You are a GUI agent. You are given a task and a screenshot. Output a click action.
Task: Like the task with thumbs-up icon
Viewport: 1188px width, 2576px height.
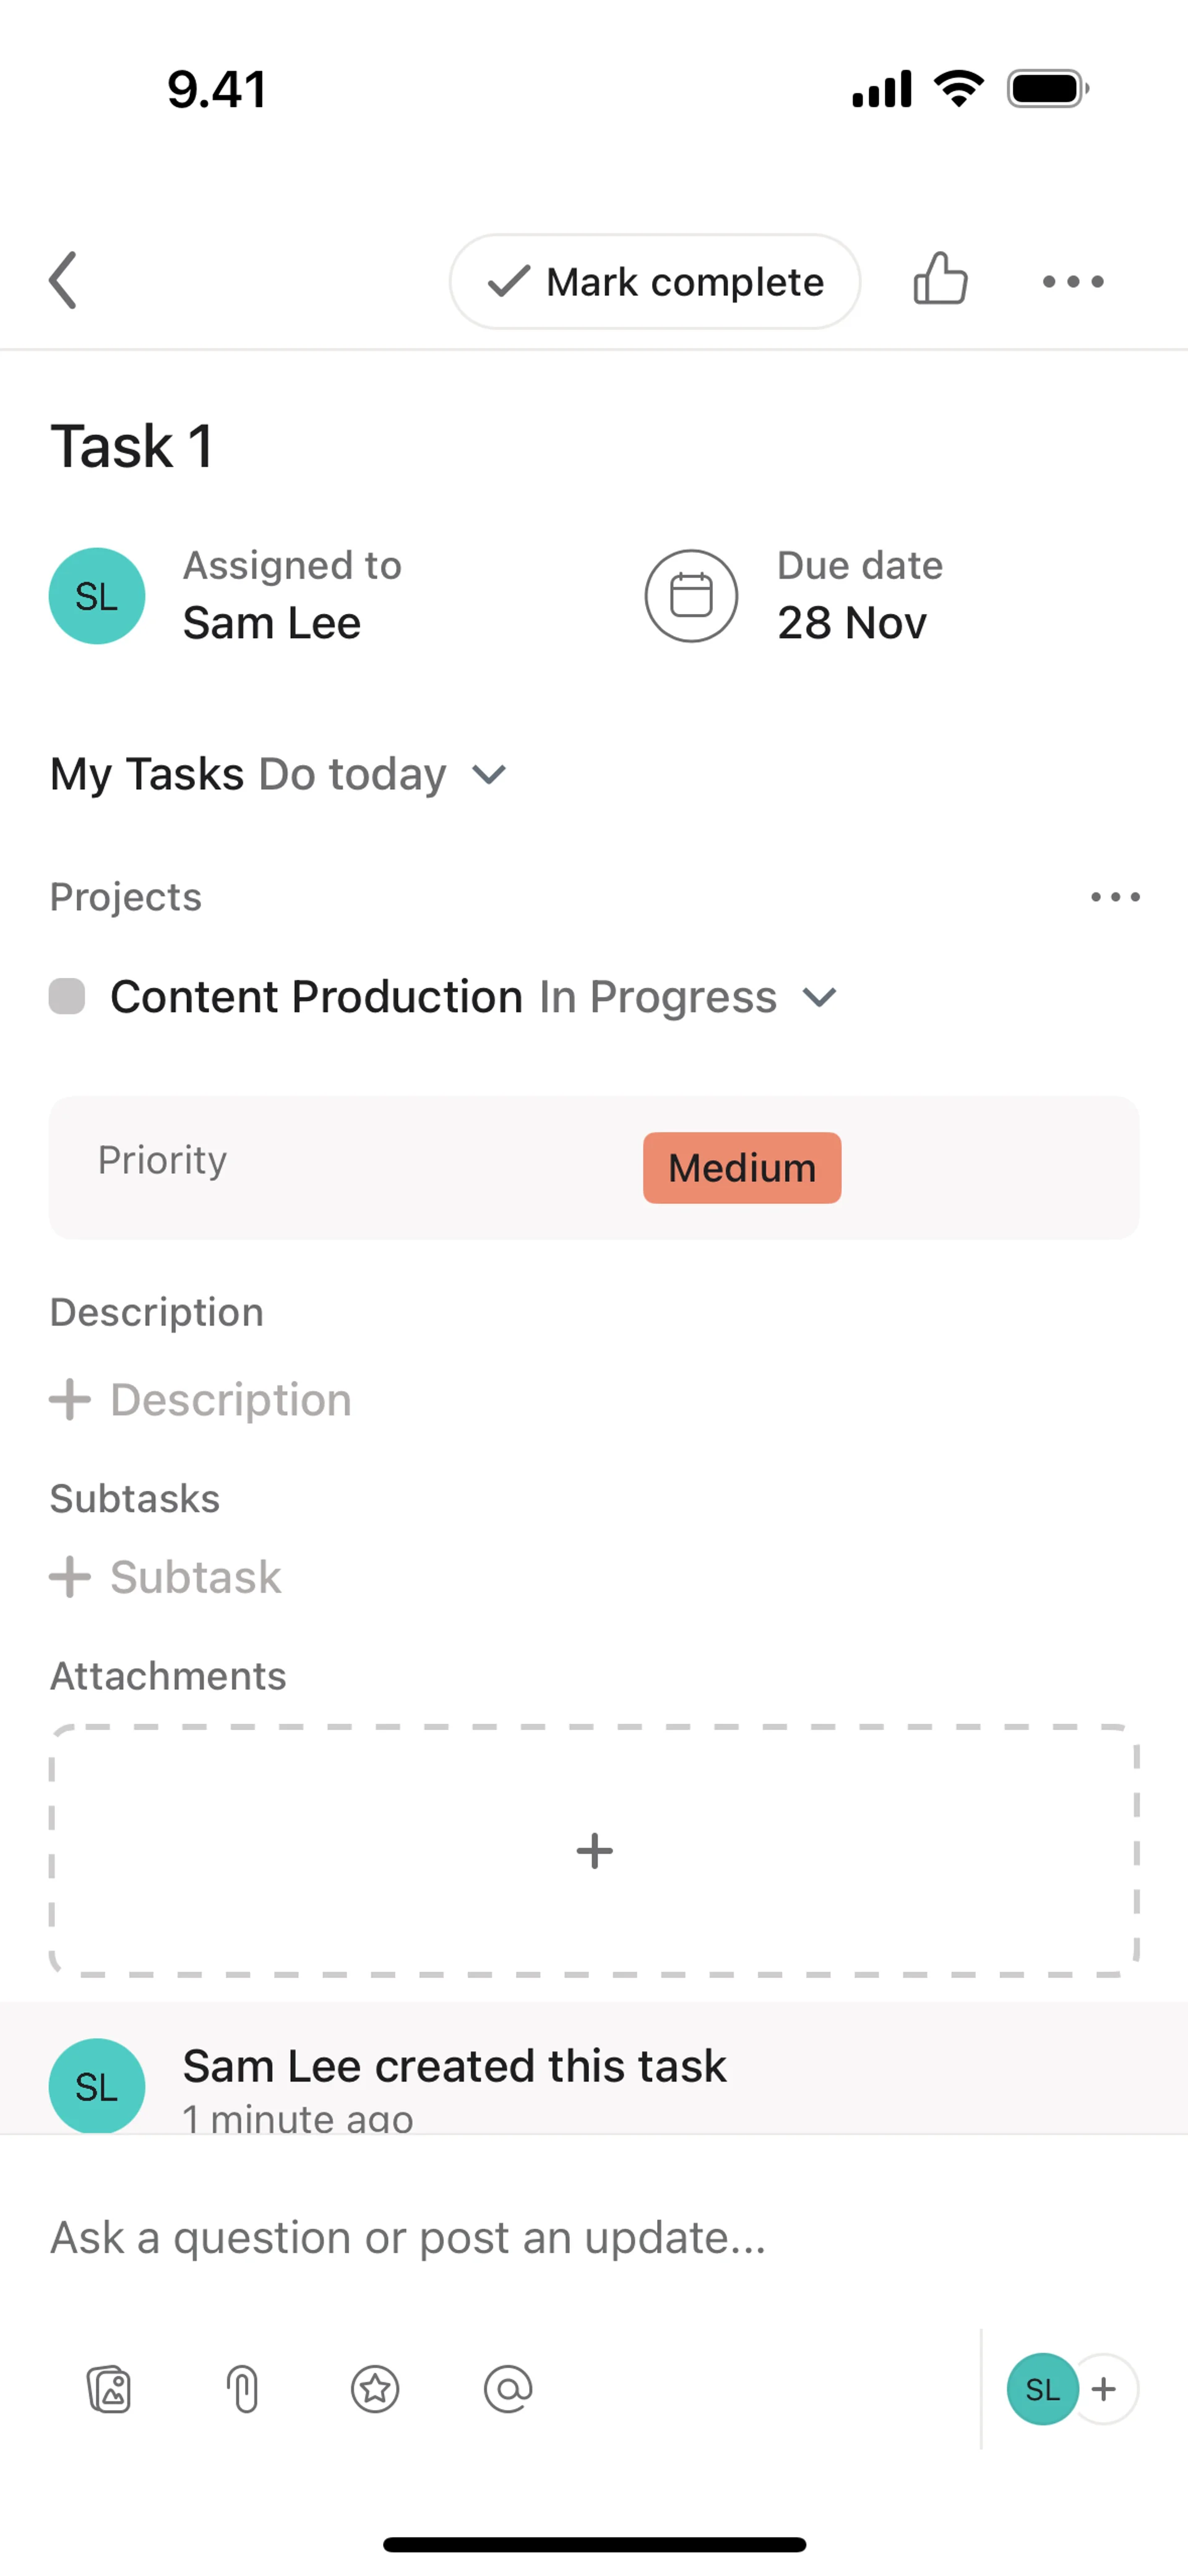coord(940,279)
